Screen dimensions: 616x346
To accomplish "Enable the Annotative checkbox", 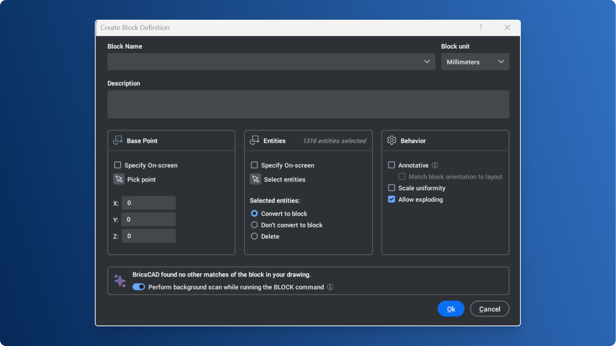I will (391, 165).
